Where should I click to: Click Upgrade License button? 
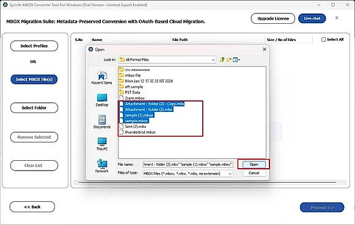(x=273, y=18)
